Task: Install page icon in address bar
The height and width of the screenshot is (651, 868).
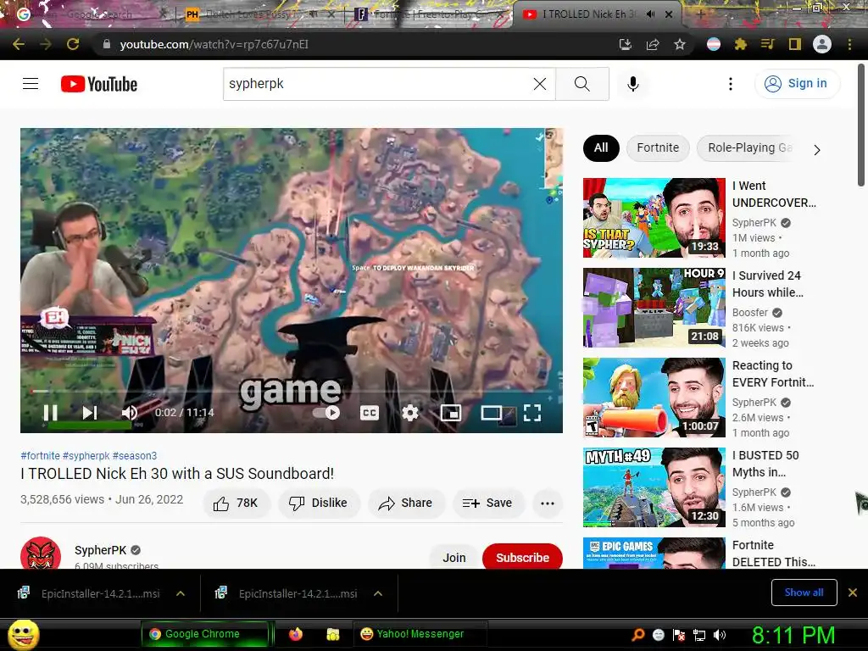Action: click(x=626, y=44)
